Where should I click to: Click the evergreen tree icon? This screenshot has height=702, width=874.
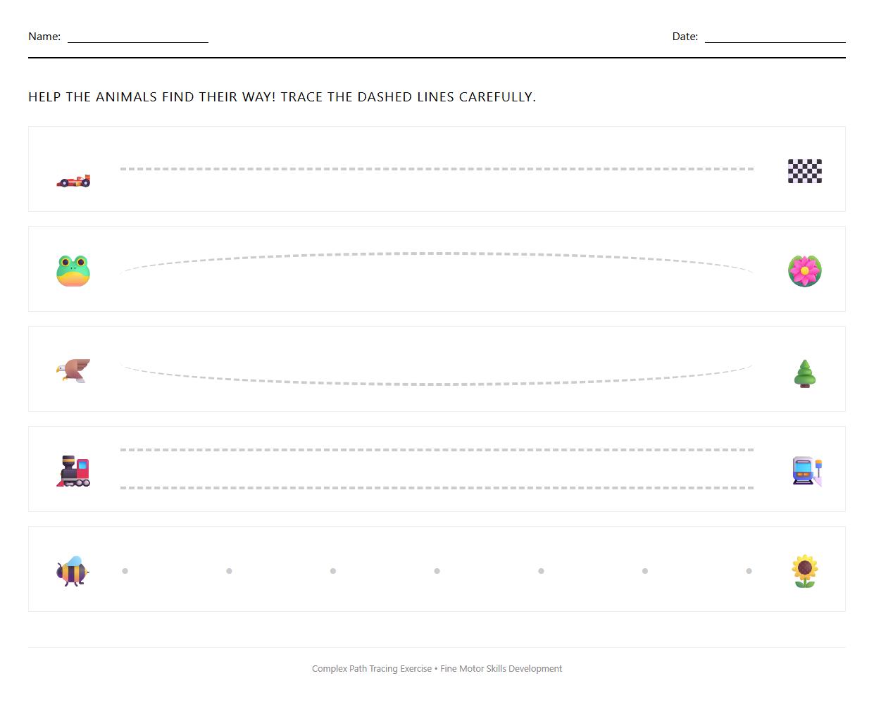tap(804, 374)
